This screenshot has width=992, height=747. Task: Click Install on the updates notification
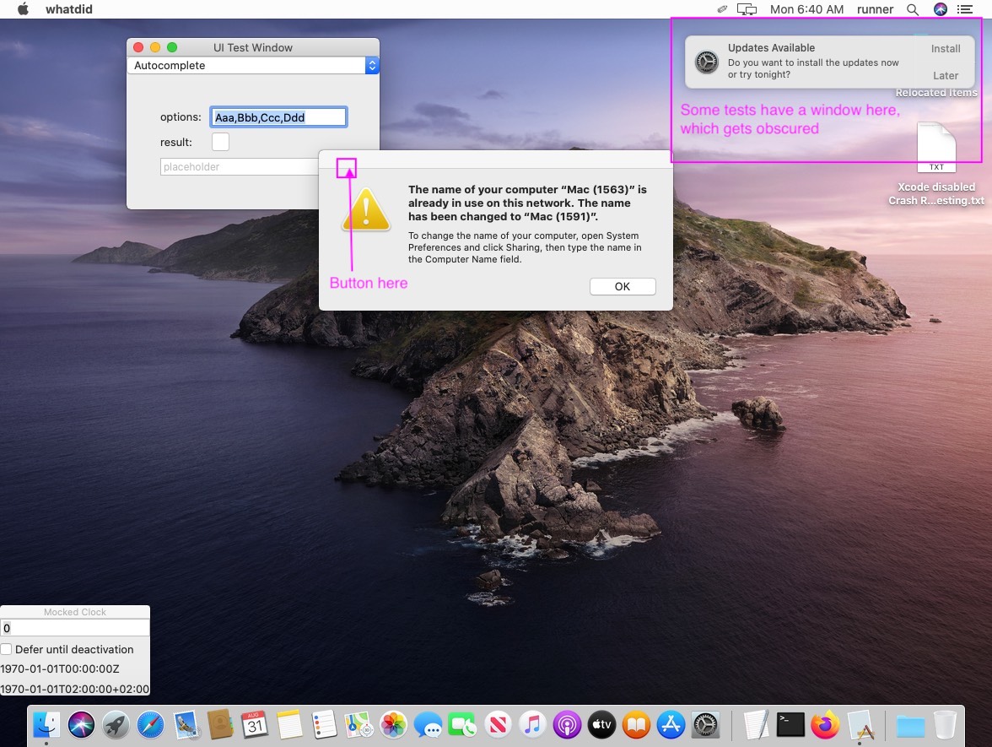[x=945, y=48]
